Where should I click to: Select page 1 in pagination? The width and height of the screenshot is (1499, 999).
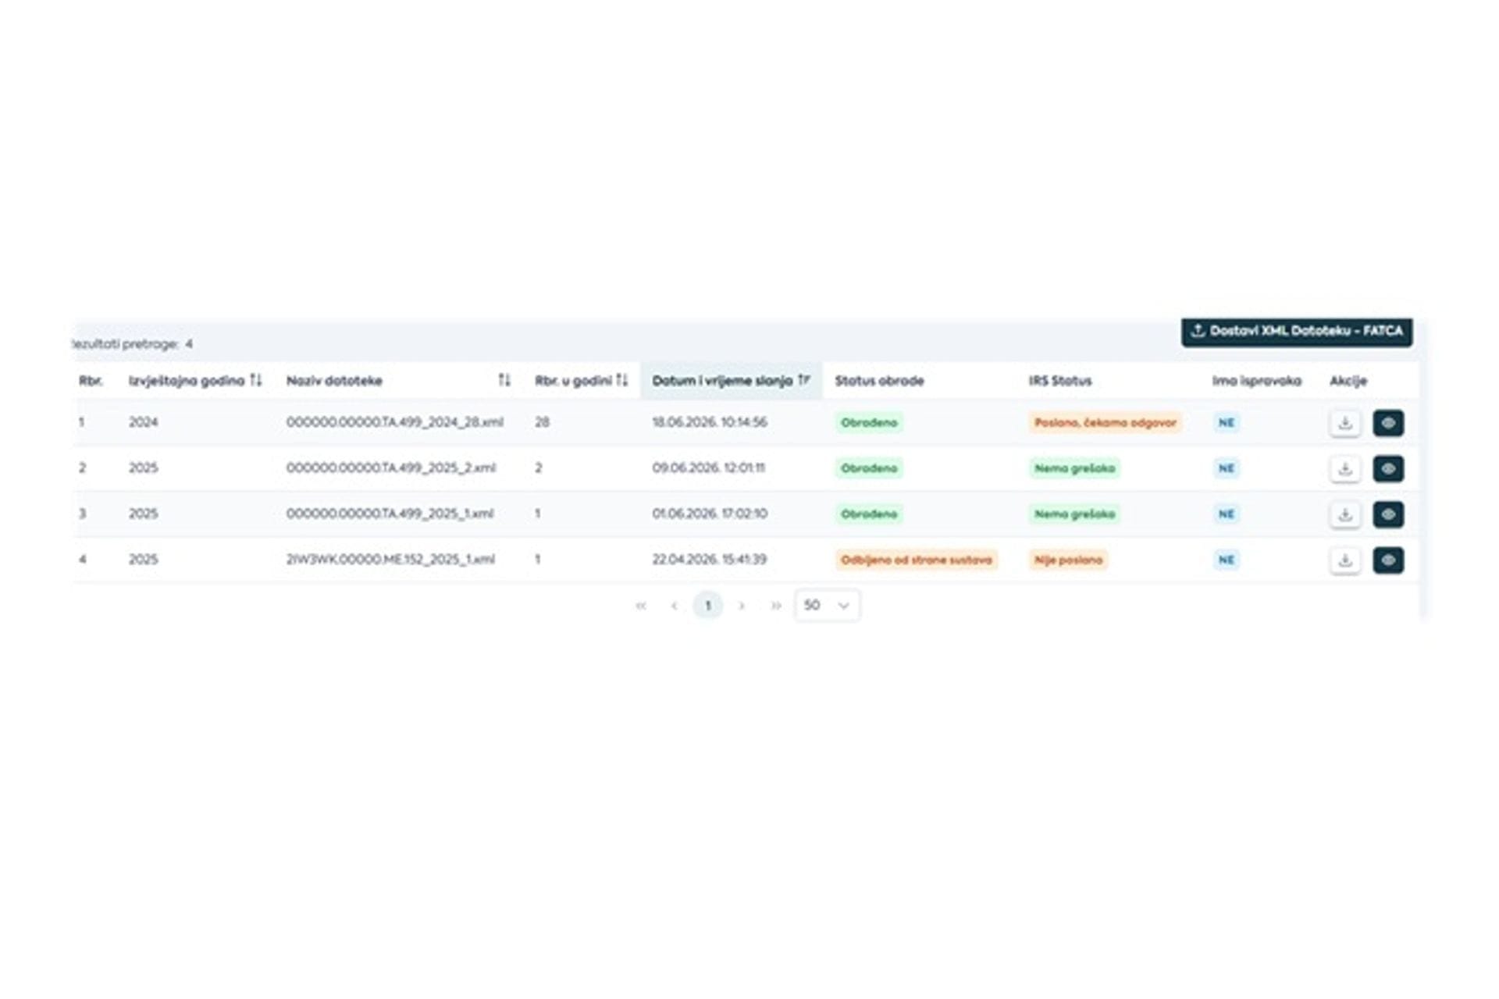pos(708,606)
